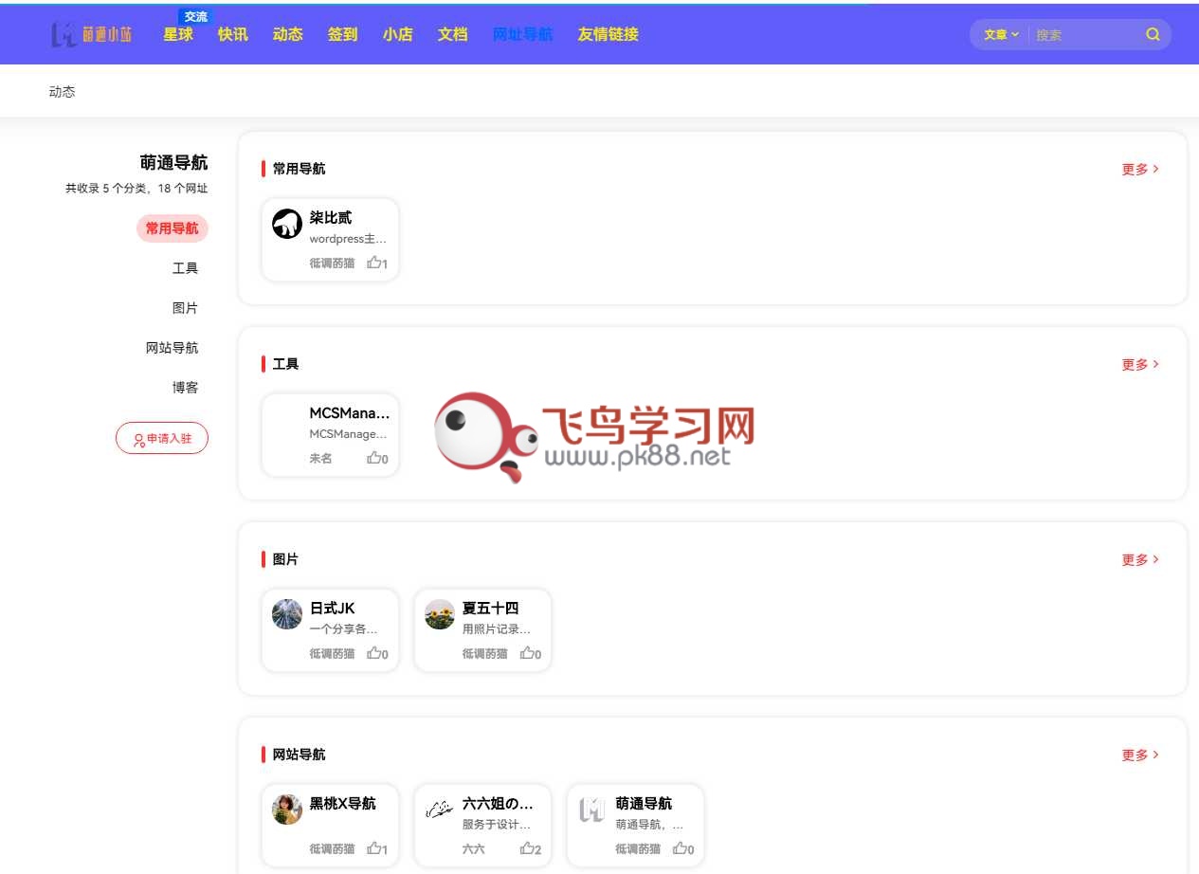
Task: Select 博客 category in sidebar
Action: point(185,388)
